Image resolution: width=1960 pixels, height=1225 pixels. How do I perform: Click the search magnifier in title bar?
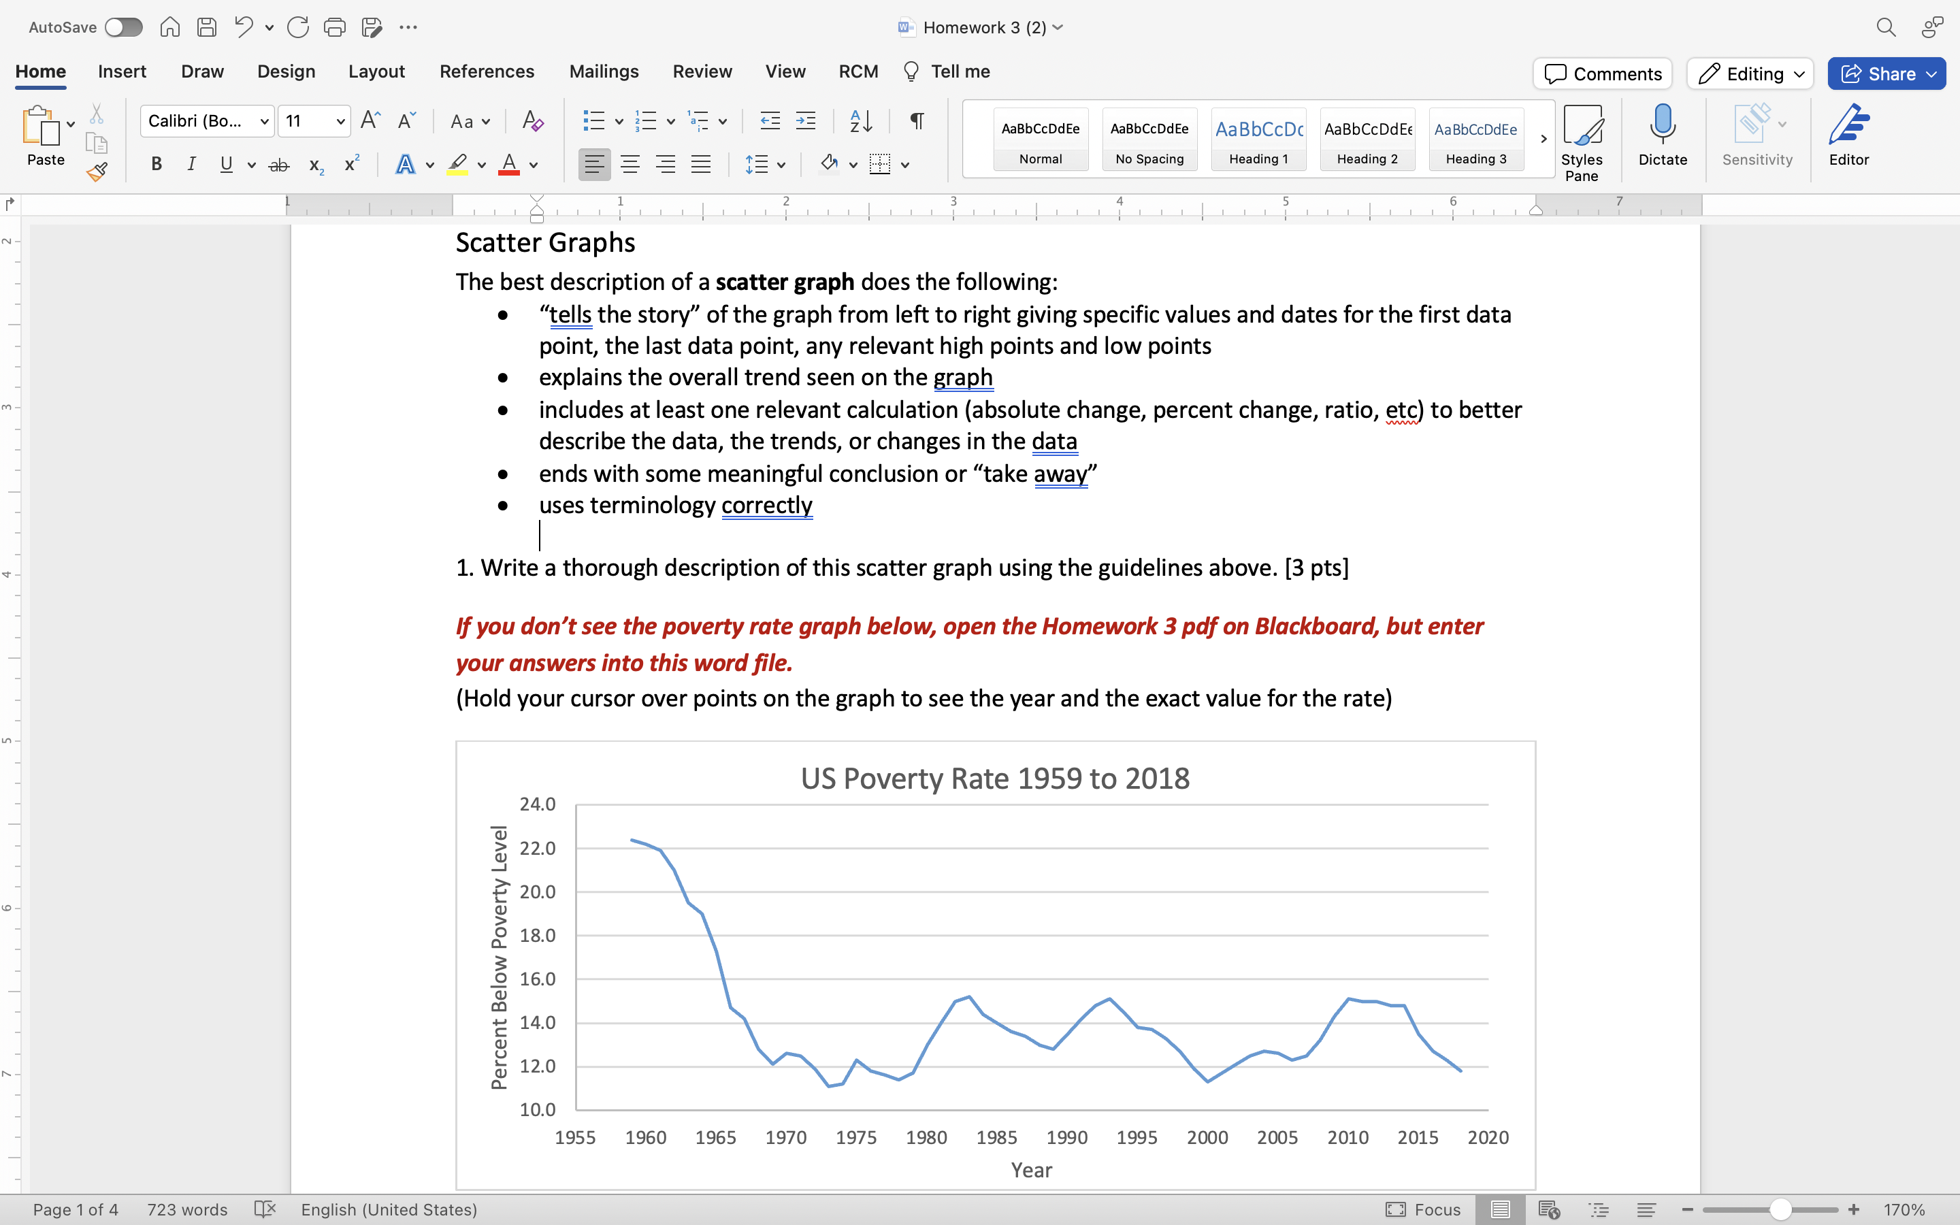(x=1886, y=27)
